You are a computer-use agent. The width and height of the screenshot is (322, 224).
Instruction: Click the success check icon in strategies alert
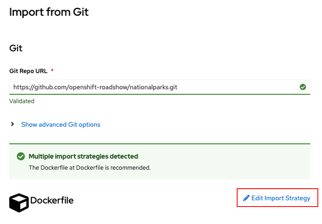click(21, 156)
